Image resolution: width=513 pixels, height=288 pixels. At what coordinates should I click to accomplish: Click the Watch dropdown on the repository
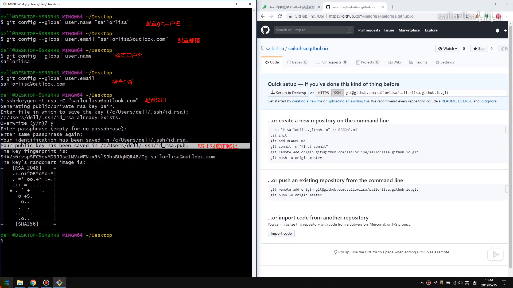[448, 49]
